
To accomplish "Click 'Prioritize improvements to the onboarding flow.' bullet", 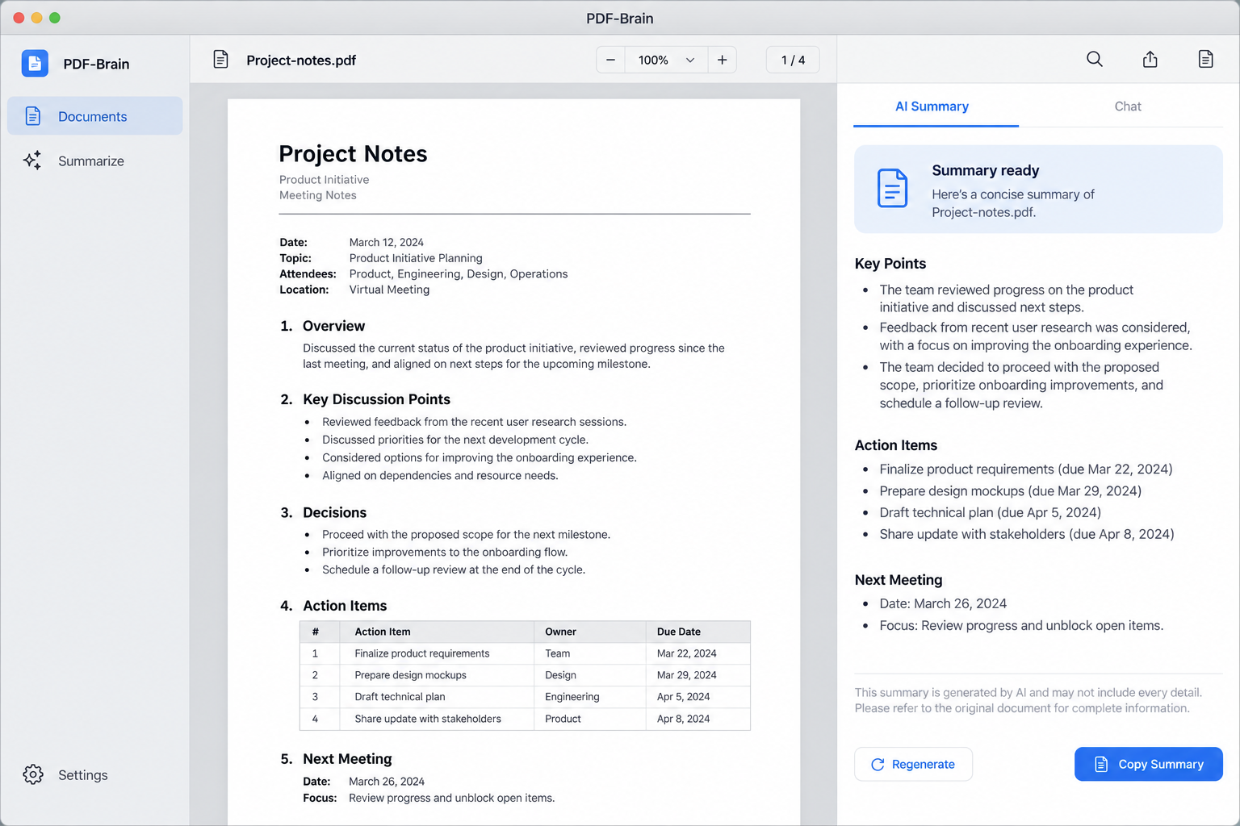I will 445,552.
